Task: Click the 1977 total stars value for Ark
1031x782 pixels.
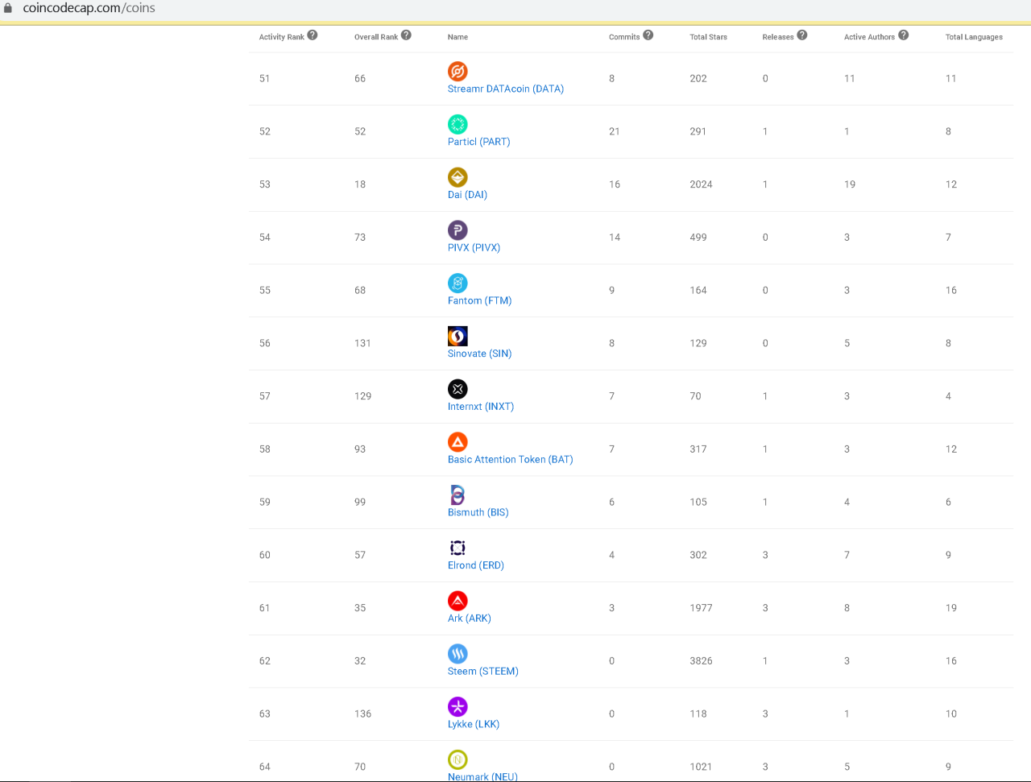Action: [701, 608]
